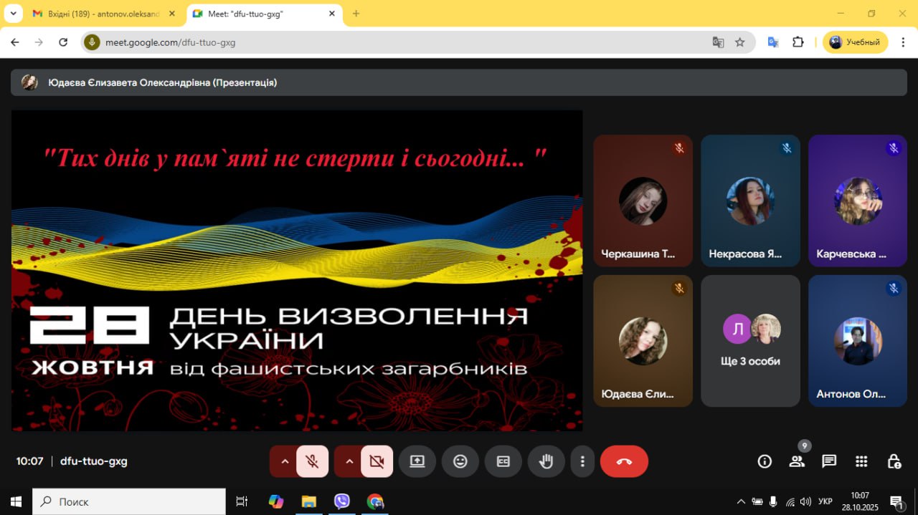Open the emoji reactions button
The height and width of the screenshot is (515, 918).
point(460,461)
